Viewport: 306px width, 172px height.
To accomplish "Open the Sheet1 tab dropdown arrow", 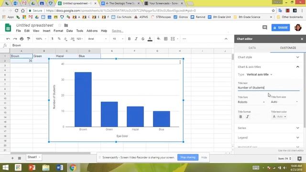I will coord(39,157).
